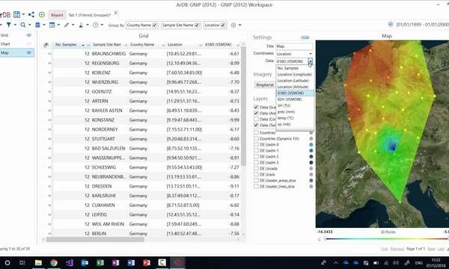Uncheck Country Name in Group By
This screenshot has height=269, width=449.
click(x=154, y=25)
